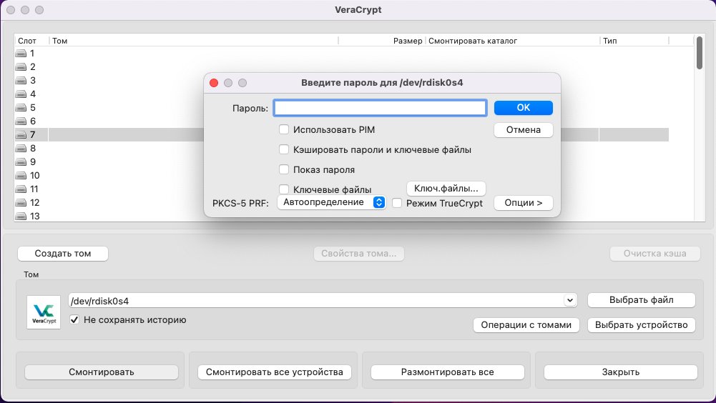Screen dimensions: 716x403
Task: Select the drive icon for slot 11
Action: 21,189
